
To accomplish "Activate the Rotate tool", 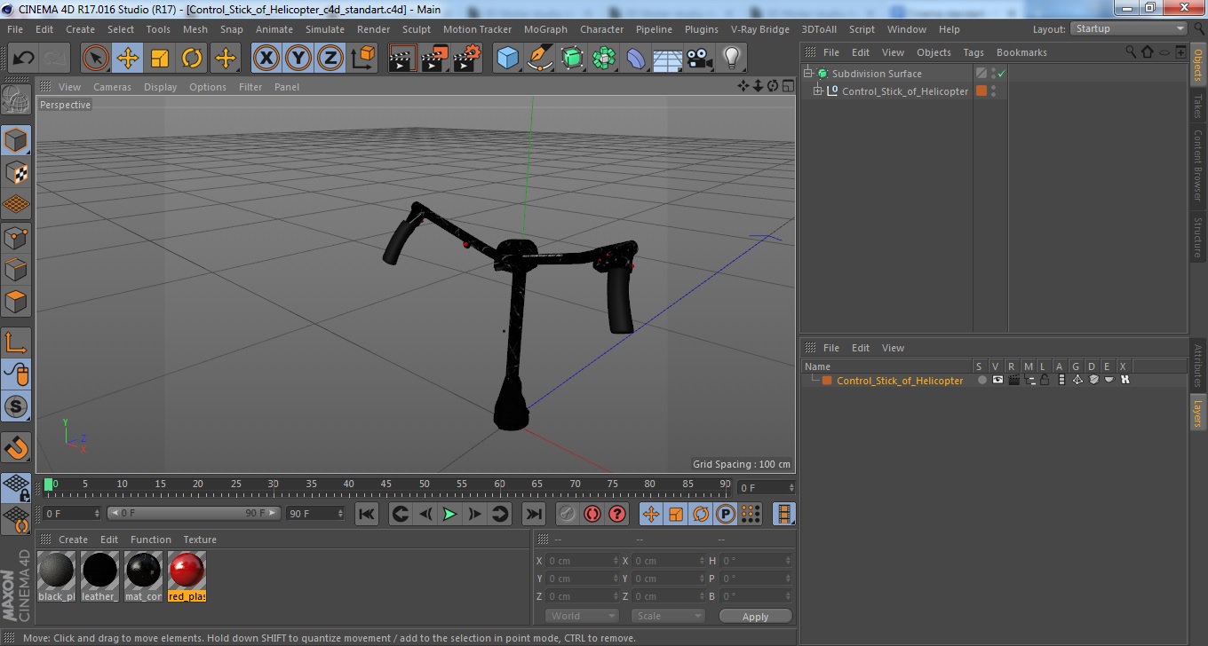I will (192, 59).
